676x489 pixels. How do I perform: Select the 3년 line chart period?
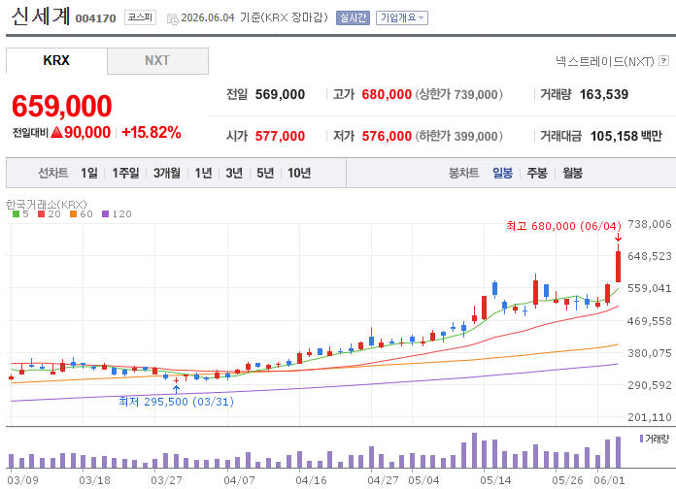point(234,173)
